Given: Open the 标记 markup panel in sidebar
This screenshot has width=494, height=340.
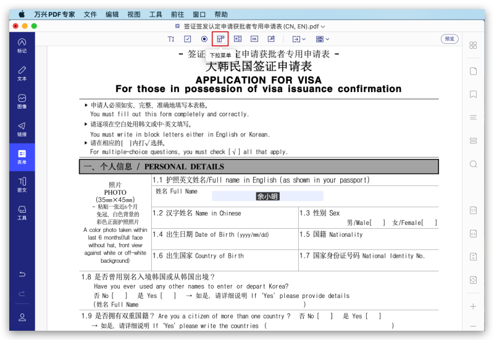Looking at the screenshot, I should point(22,45).
